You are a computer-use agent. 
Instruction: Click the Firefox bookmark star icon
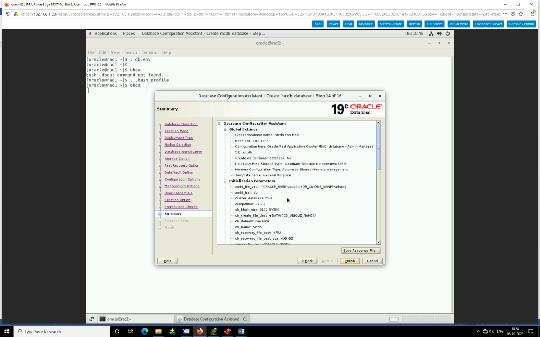521,14
